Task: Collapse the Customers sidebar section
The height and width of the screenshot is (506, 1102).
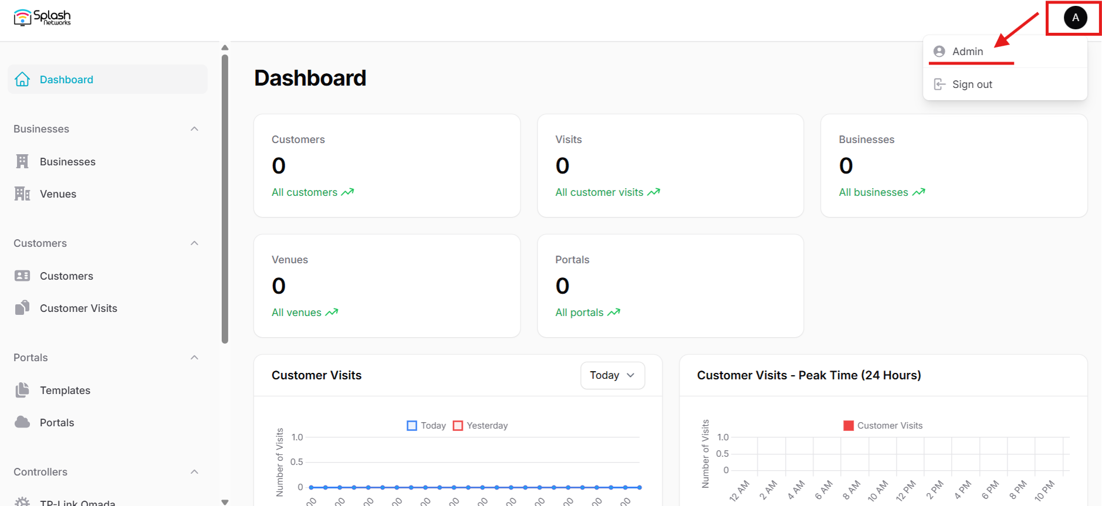Action: coord(194,243)
